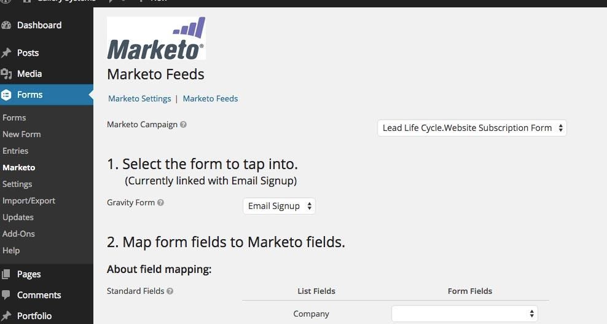The image size is (607, 324).
Task: Open the Email Signup form dropdown
Action: [279, 206]
